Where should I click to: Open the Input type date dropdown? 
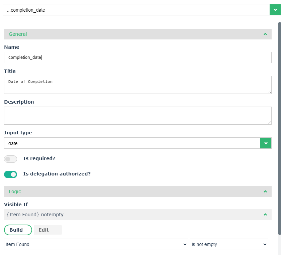(x=132, y=143)
